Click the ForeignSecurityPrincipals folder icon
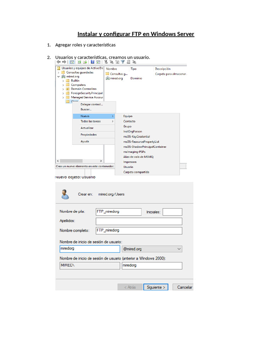This screenshot has width=272, height=362. tap(68, 93)
